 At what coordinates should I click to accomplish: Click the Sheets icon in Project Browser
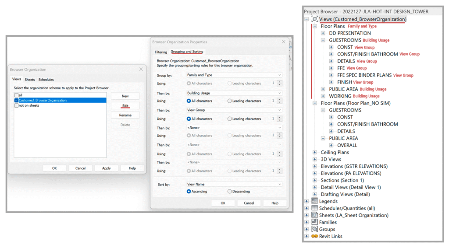coord(314,215)
